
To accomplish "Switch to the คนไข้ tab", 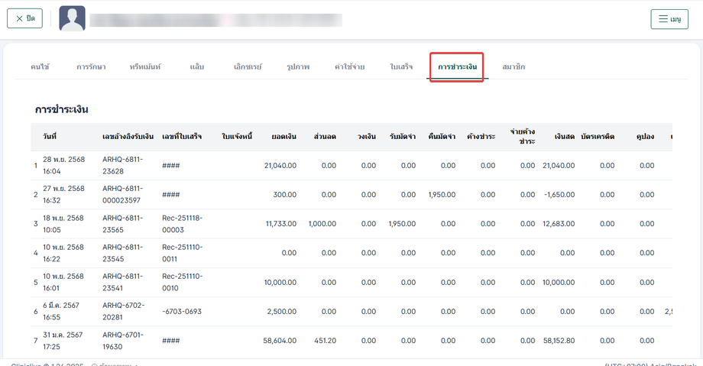I will click(x=40, y=67).
